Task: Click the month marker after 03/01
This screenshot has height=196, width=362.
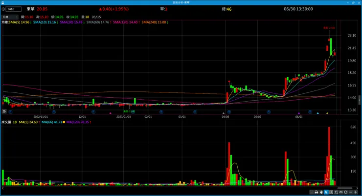Action: (195, 112)
